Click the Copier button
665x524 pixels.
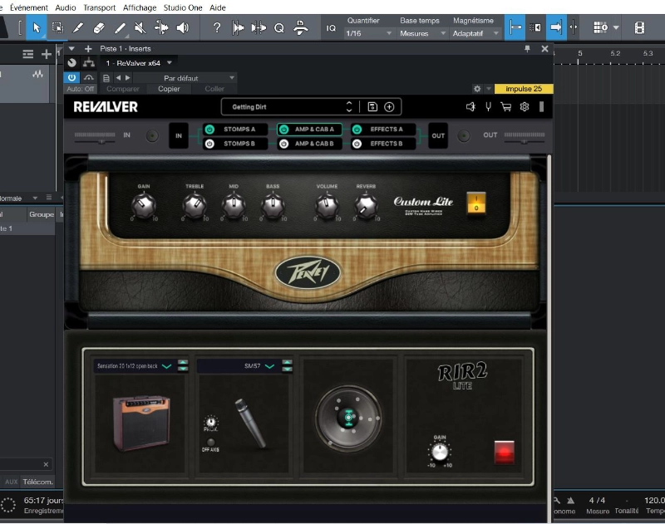tap(169, 89)
